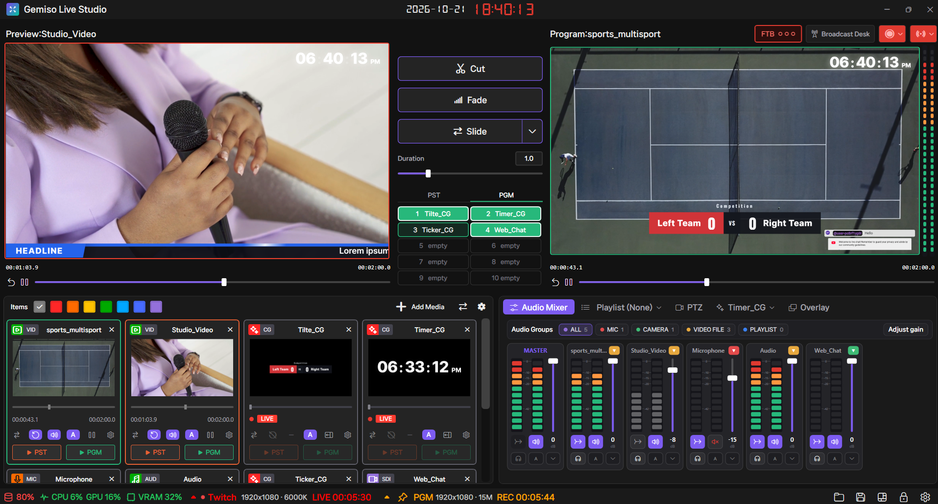Click the red color filter swatch
This screenshot has width=938, height=504.
tap(56, 307)
